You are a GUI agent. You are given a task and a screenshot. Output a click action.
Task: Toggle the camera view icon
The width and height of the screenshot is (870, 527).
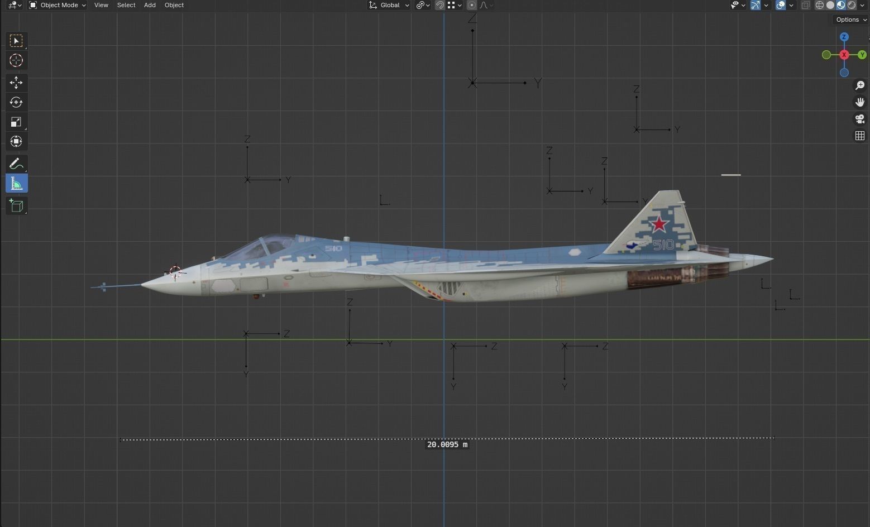tap(860, 119)
